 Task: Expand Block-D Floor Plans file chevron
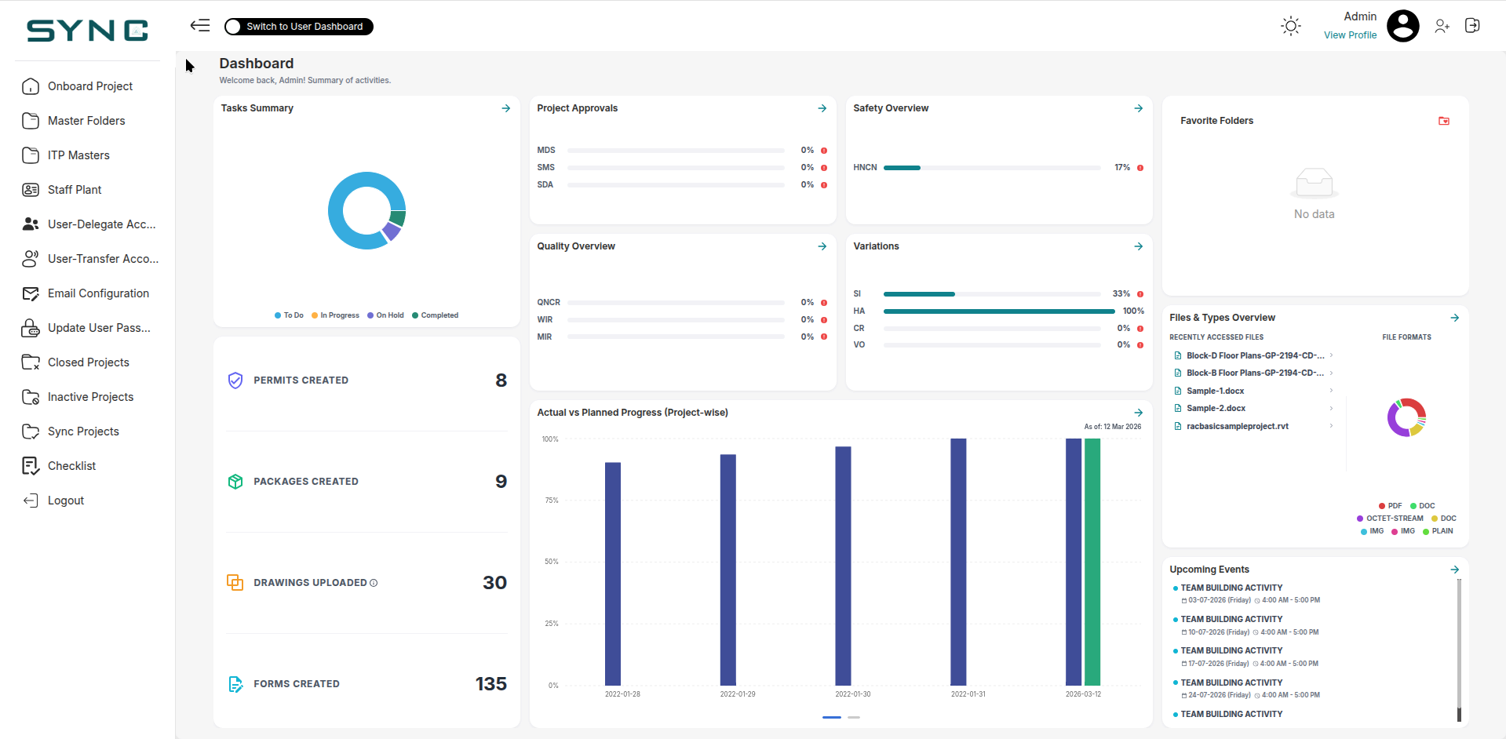[1331, 355]
